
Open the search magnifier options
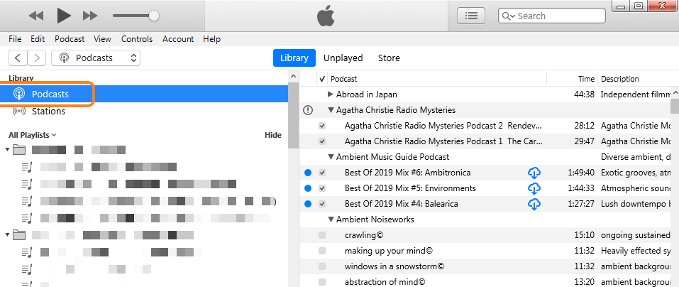click(509, 16)
